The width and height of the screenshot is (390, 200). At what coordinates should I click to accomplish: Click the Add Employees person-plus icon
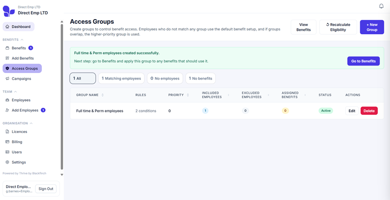tap(7, 110)
